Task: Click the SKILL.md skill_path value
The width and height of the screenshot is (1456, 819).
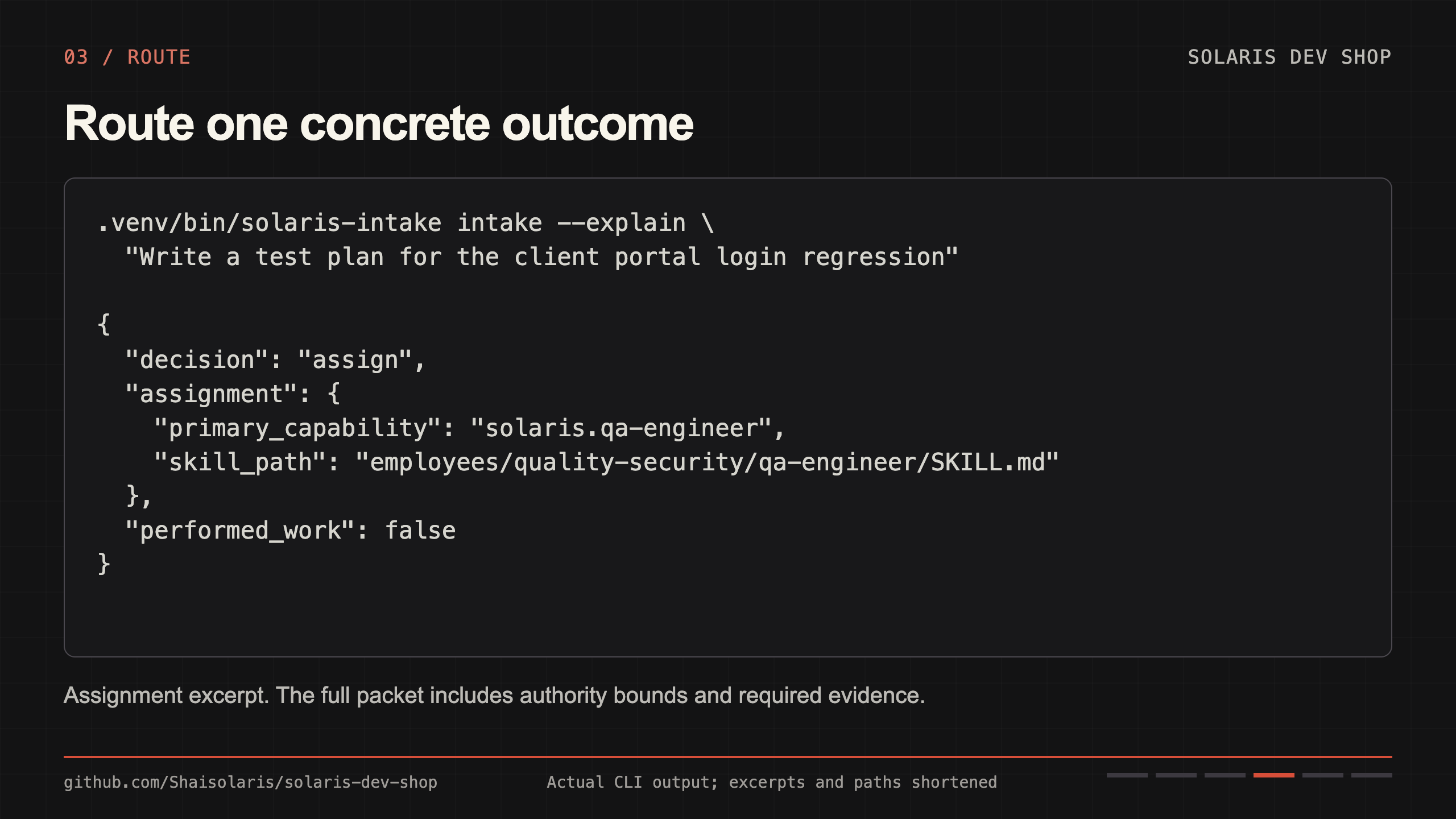Action: 707,462
